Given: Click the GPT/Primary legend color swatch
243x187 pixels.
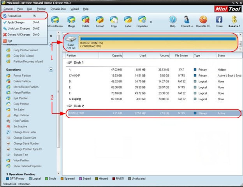Looking at the screenshot, I should coord(7,179).
